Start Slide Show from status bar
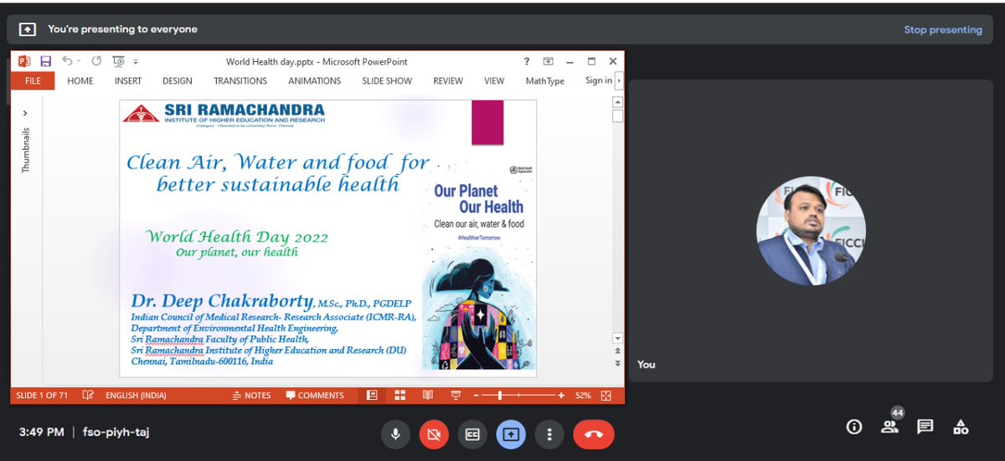Screen dimensions: 1005x461 coord(456,395)
